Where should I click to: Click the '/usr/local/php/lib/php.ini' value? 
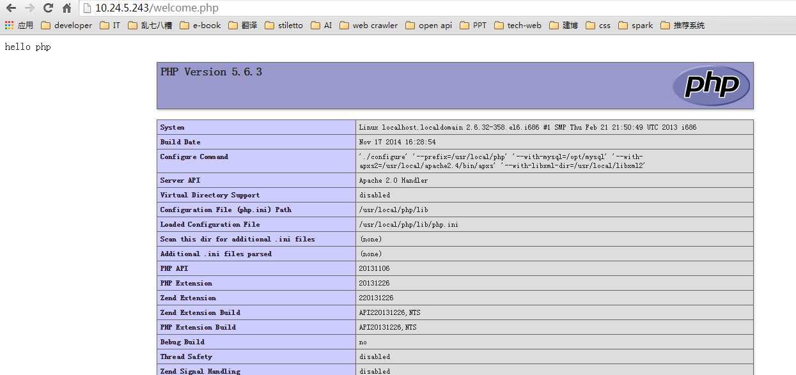pos(409,224)
